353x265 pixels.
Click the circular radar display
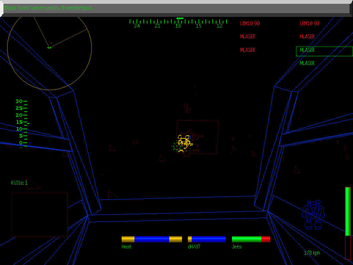[x=49, y=48]
